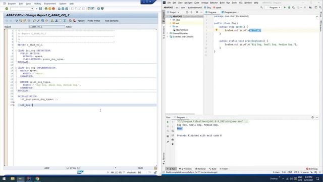Click the Search Everywhere magnifier icon
This screenshot has height=182, width=323.
tap(320, 8)
